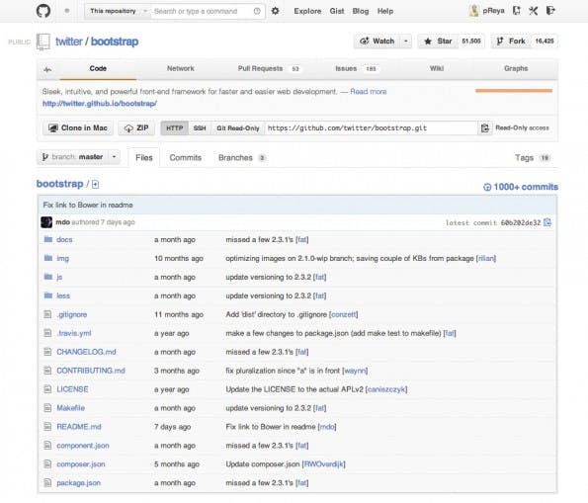Copy the latest commit SHA icon
Screen dimensions: 588x503
coord(547,222)
